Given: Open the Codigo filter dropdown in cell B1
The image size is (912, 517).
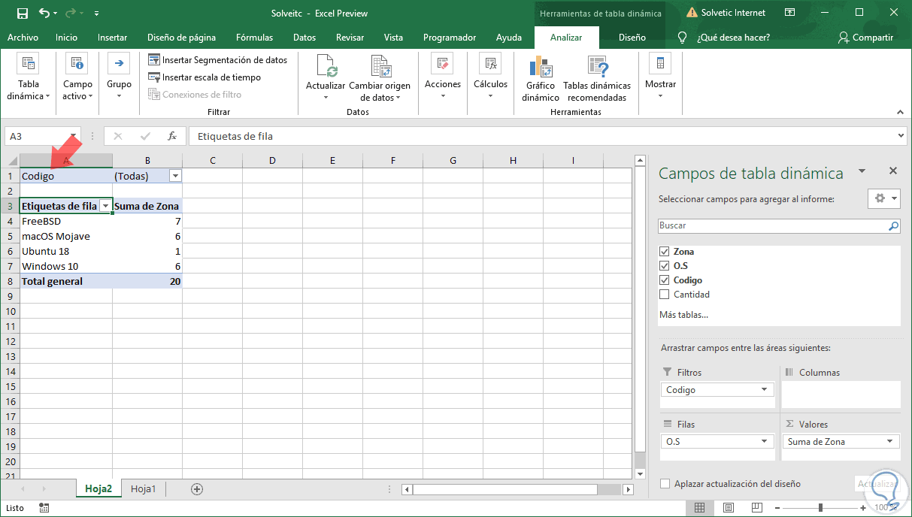Looking at the screenshot, I should (x=175, y=176).
